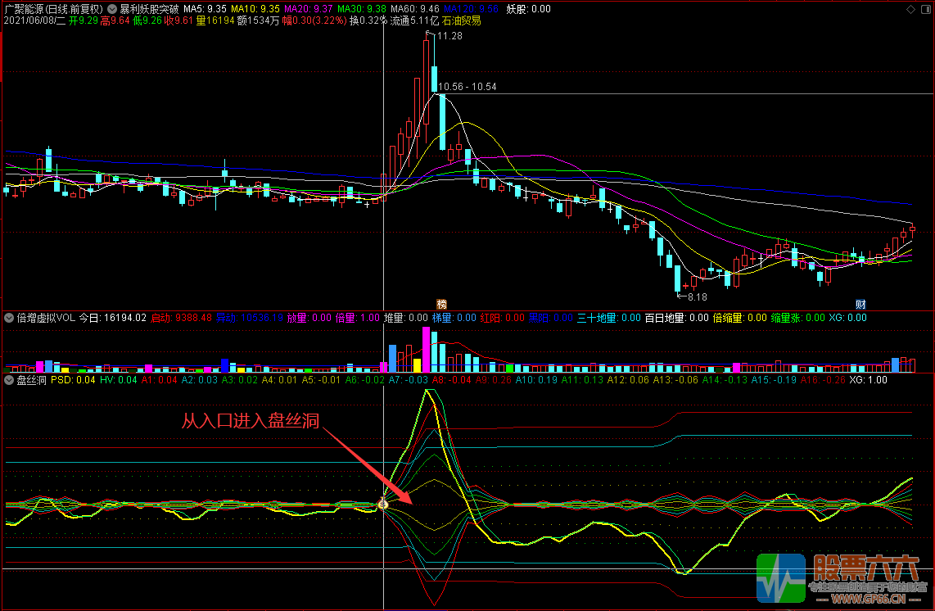Click the XG: 1.00 reading in 盘丝洞
Viewport: 935px width, 611px height.
(x=868, y=380)
